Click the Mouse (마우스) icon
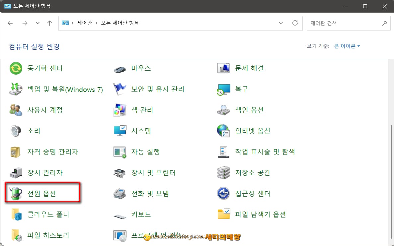The image size is (394, 246). [119, 68]
